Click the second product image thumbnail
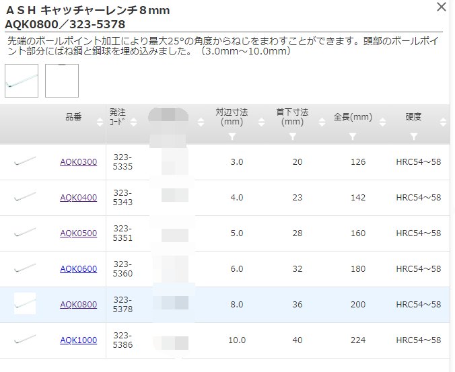 tap(62, 81)
